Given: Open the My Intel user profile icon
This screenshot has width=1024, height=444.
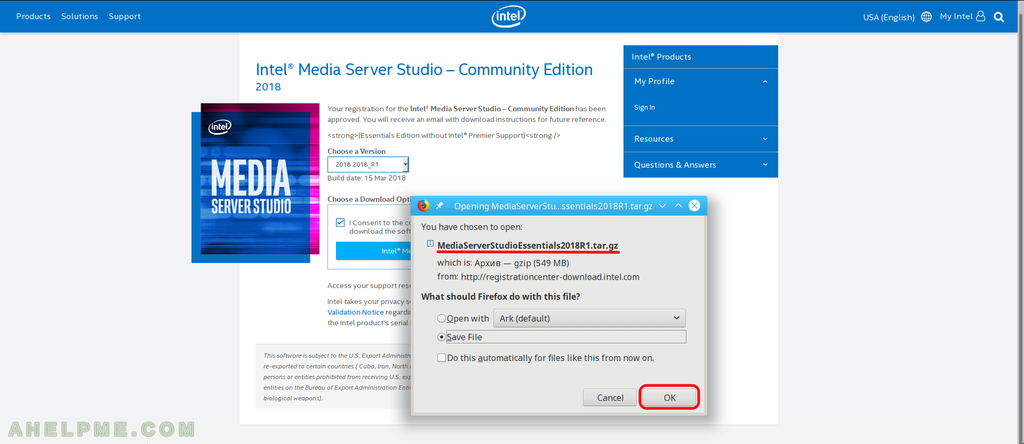Looking at the screenshot, I should 980,16.
